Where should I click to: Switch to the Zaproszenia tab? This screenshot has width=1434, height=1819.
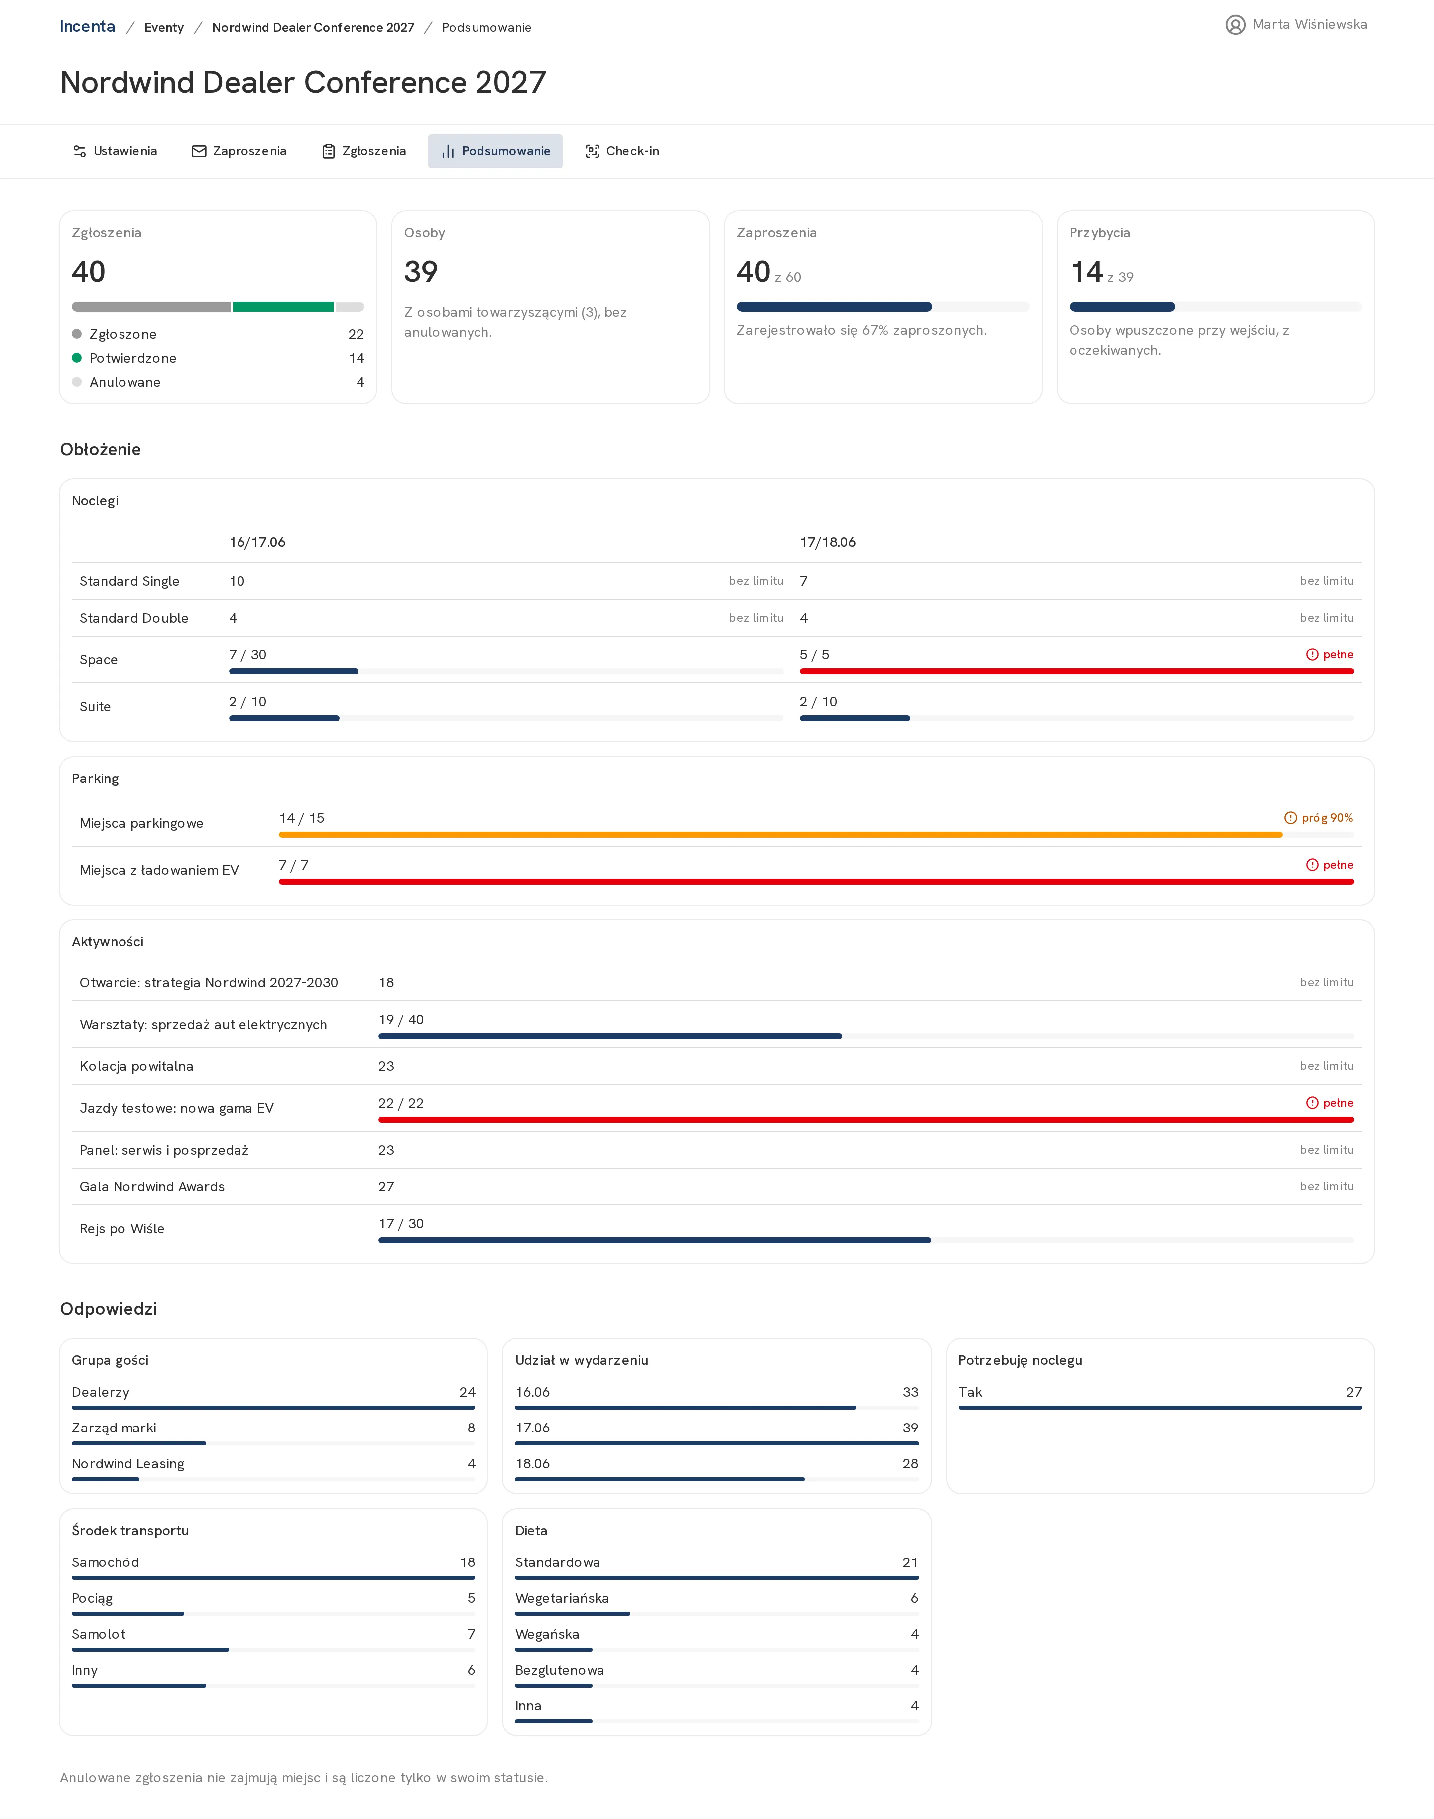(x=239, y=151)
